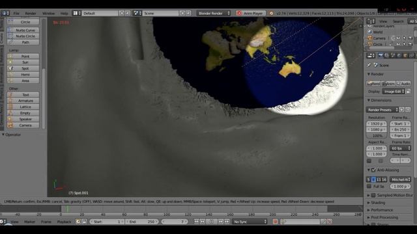Add a Point lamp
Image resolution: width=417 pixels, height=234 pixels.
coord(23,57)
